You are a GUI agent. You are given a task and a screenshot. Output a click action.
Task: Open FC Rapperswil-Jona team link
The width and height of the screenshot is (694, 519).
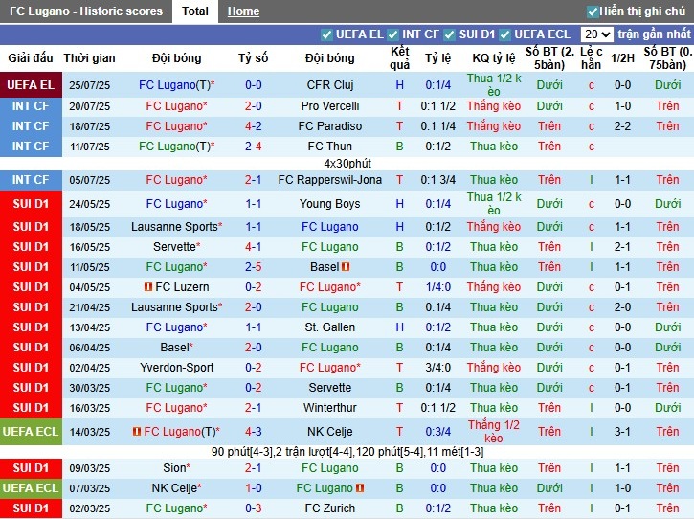tap(329, 180)
